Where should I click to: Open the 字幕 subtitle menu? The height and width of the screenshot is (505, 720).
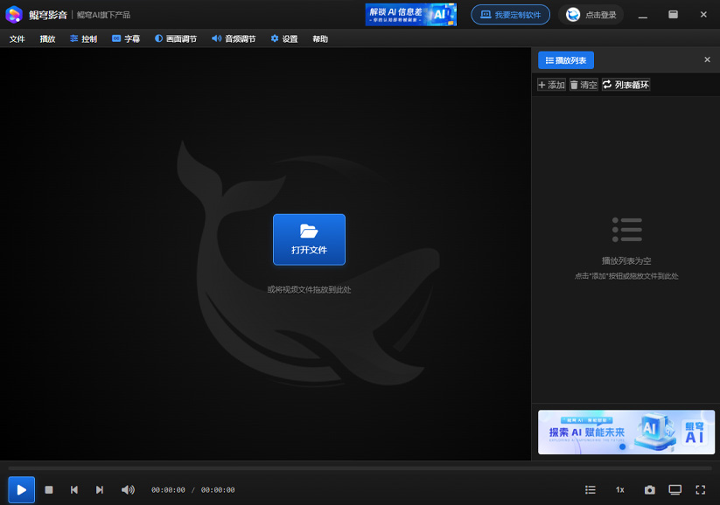click(125, 39)
